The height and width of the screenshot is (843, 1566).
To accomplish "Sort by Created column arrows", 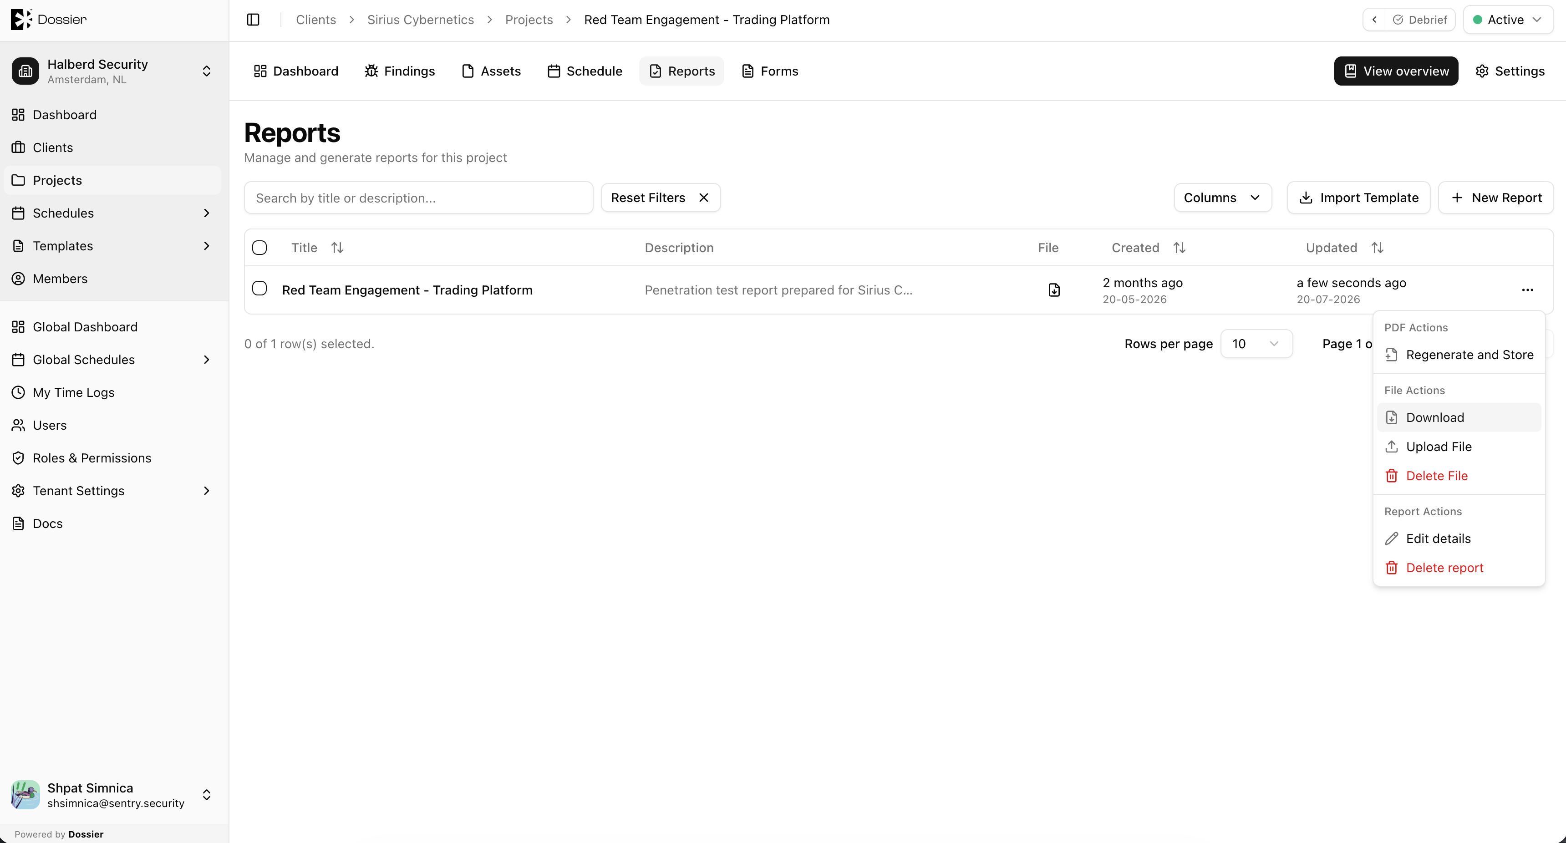I will (x=1180, y=247).
